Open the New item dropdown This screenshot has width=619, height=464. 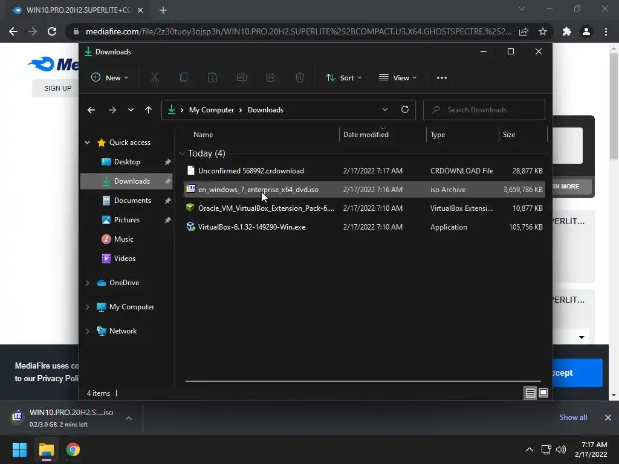(110, 78)
